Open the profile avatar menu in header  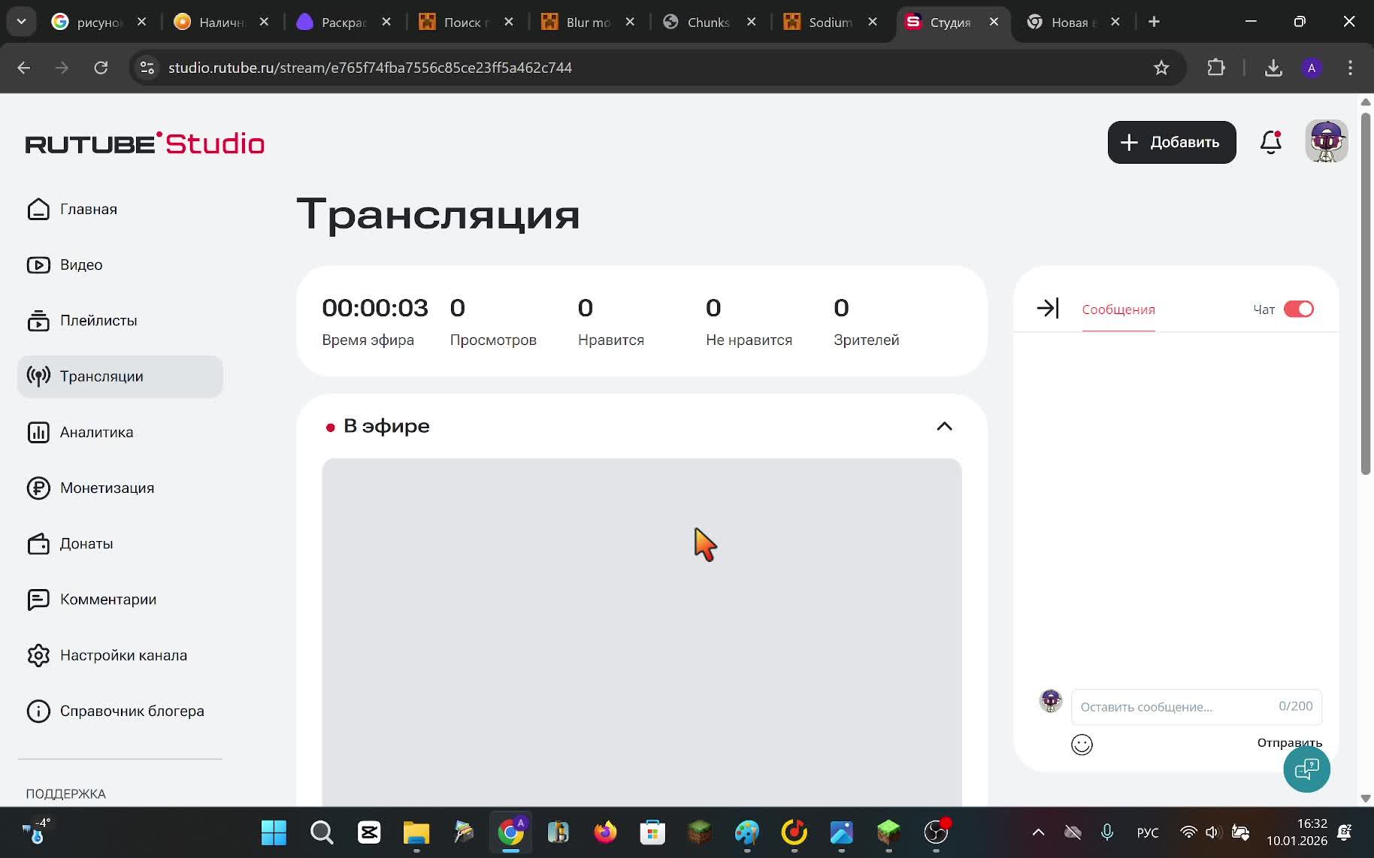click(1326, 141)
